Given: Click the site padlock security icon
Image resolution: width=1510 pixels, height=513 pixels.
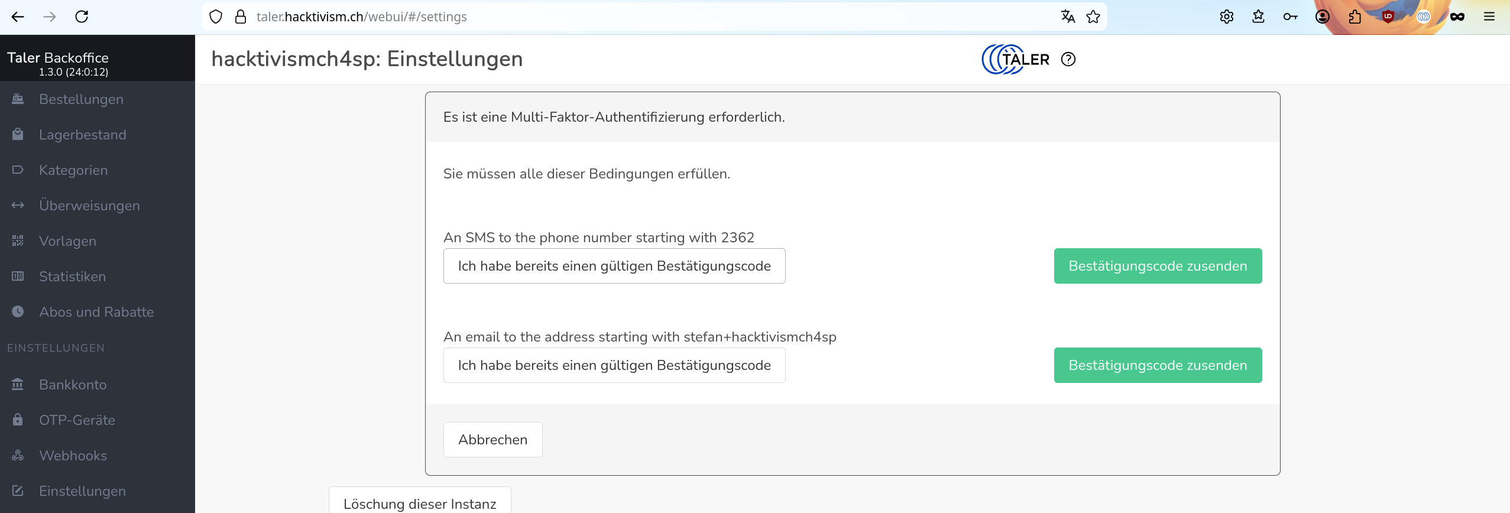Looking at the screenshot, I should 240,17.
